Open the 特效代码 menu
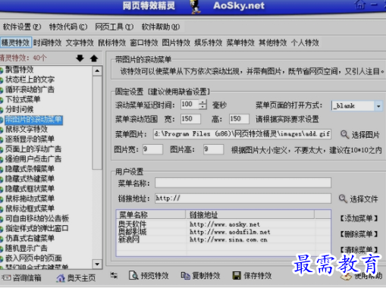Screen dimensions: 386x288 (68, 27)
